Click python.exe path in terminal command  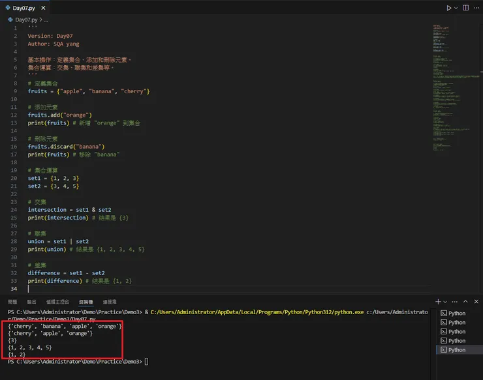coord(257,312)
